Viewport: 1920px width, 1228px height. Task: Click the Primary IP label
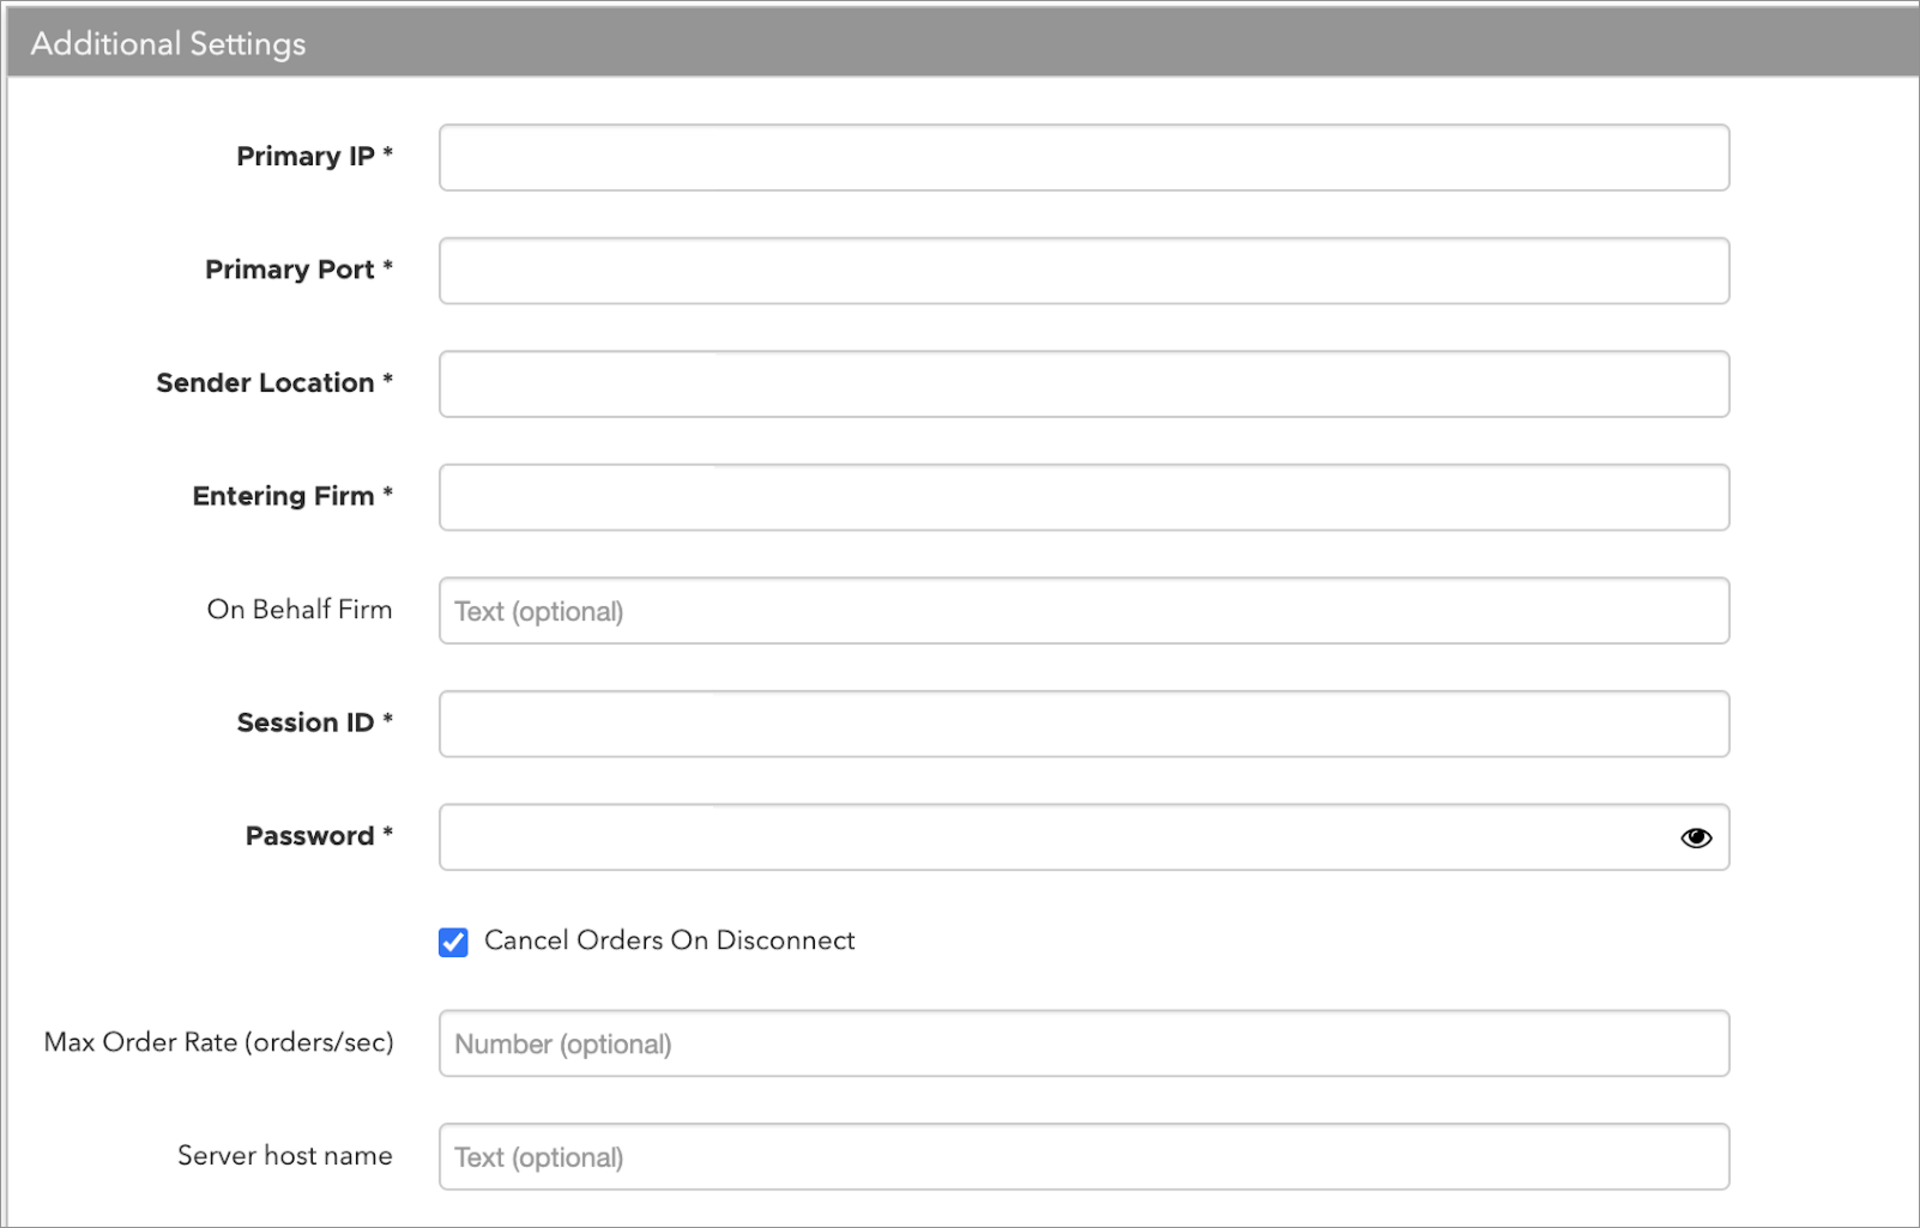(x=306, y=156)
